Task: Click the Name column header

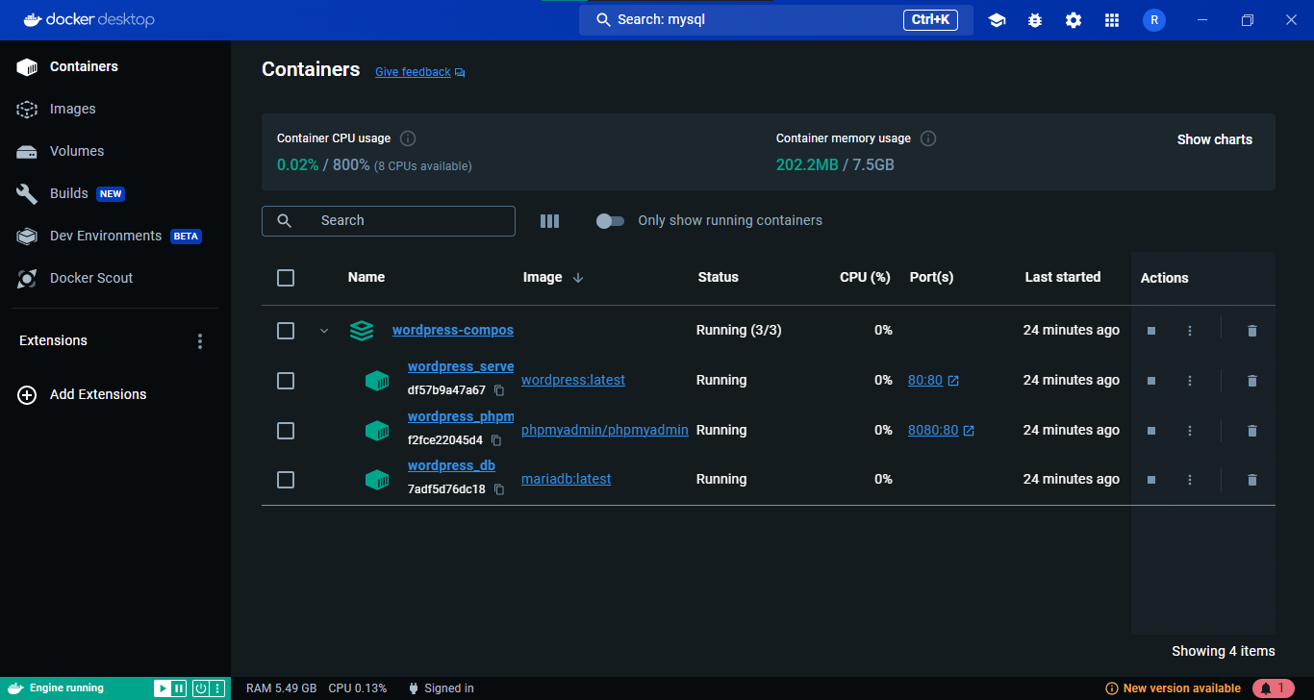Action: (x=366, y=278)
